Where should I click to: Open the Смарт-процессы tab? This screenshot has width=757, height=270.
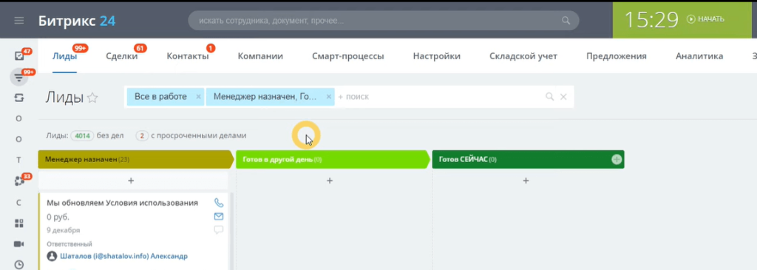(x=348, y=56)
